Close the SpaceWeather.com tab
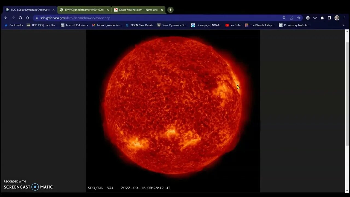The image size is (350, 197). 162,10
